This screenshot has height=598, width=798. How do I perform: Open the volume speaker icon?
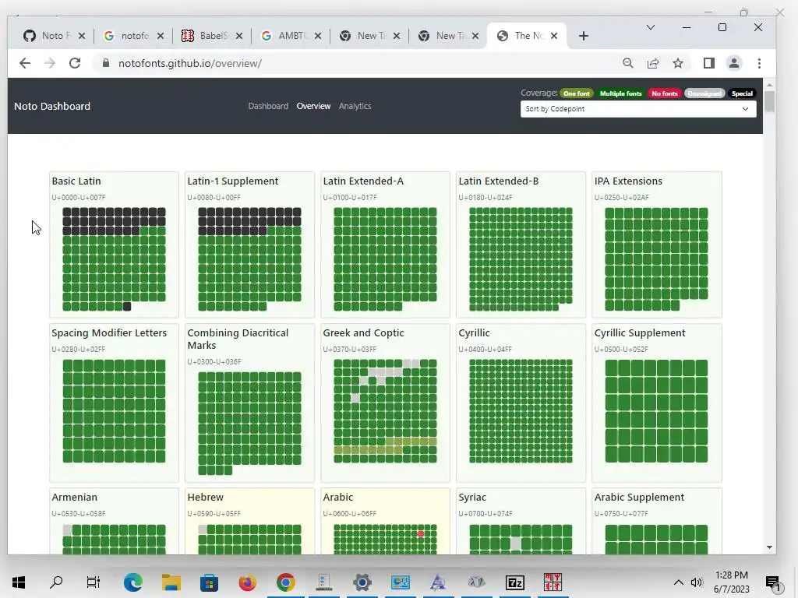697,582
